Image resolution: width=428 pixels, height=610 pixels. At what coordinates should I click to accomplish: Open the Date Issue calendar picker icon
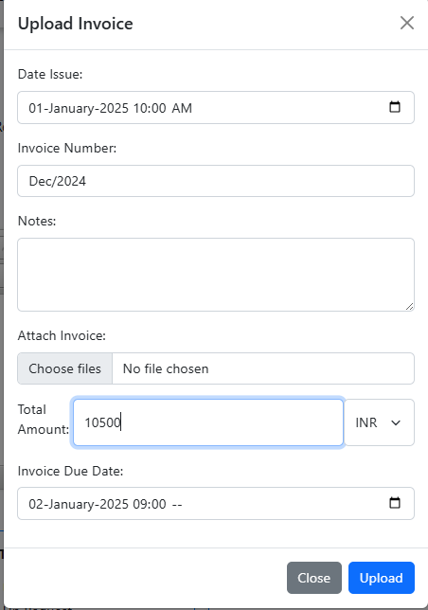click(x=395, y=107)
